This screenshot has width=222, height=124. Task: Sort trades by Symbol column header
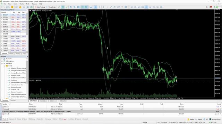click(5, 104)
